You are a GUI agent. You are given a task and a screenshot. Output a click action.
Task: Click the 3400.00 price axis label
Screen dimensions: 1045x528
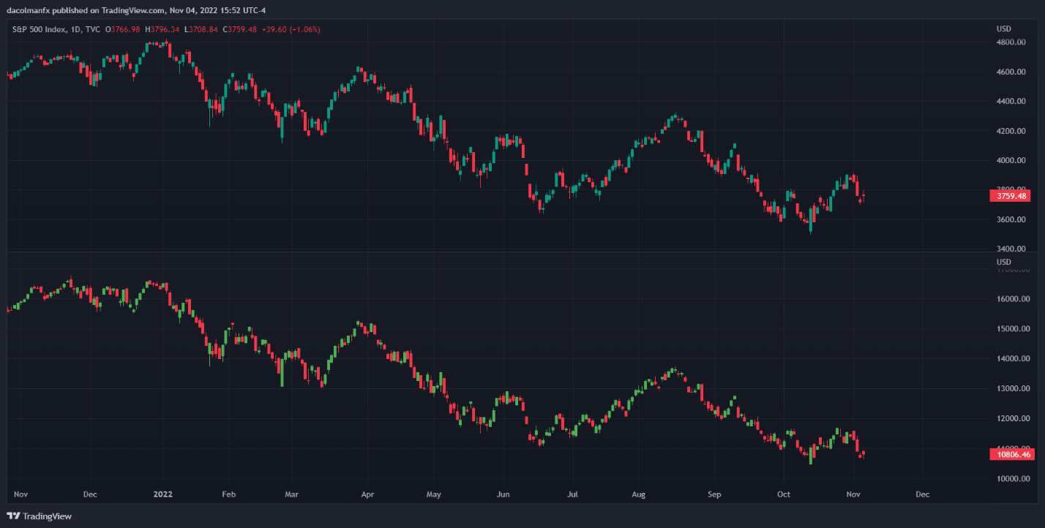(1011, 249)
